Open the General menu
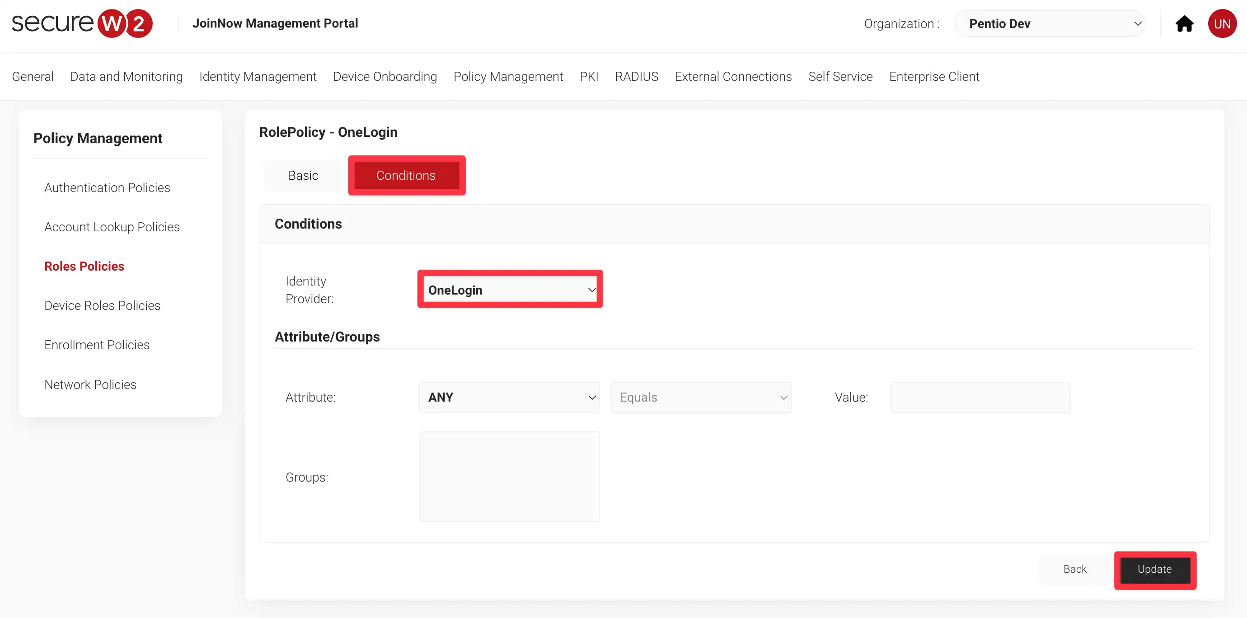This screenshot has width=1247, height=618. 33,76
